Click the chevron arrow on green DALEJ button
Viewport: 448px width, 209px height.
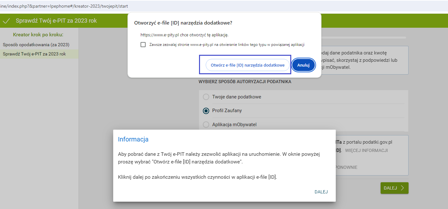[x=402, y=188]
